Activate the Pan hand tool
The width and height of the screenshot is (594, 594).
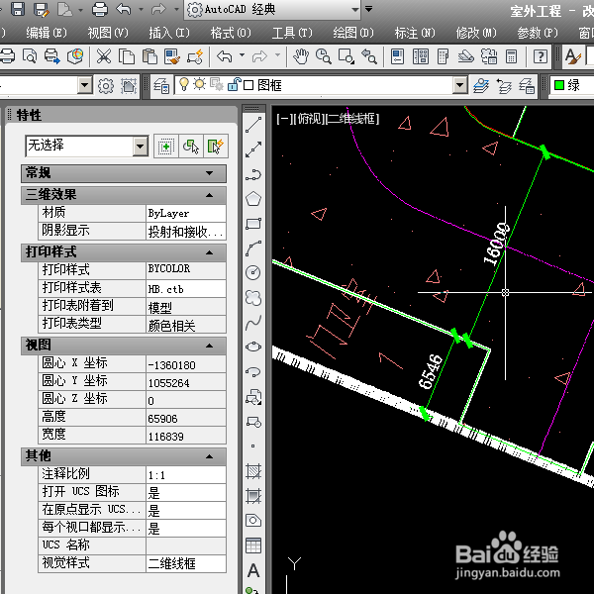(301, 56)
